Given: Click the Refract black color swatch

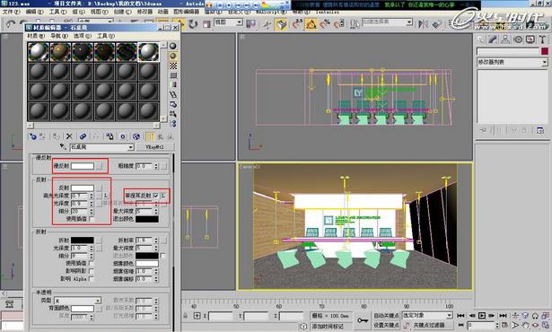Looking at the screenshot, I should coord(83,240).
